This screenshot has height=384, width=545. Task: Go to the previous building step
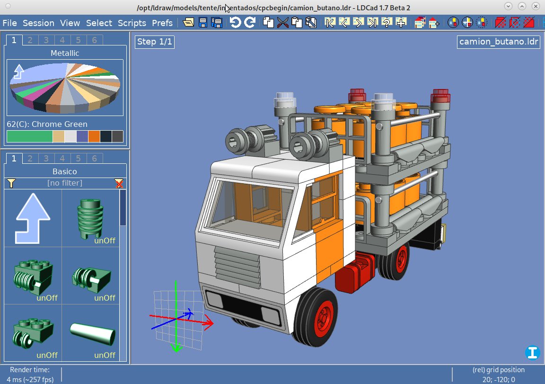(x=344, y=23)
